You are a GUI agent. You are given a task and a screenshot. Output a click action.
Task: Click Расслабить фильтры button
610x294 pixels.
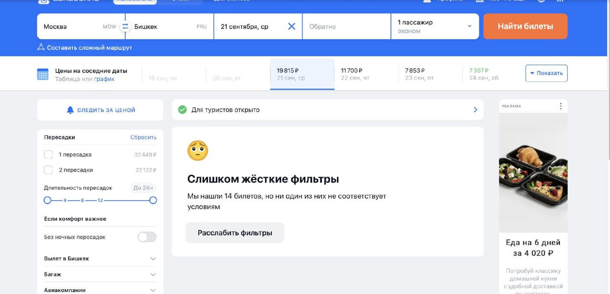235,233
